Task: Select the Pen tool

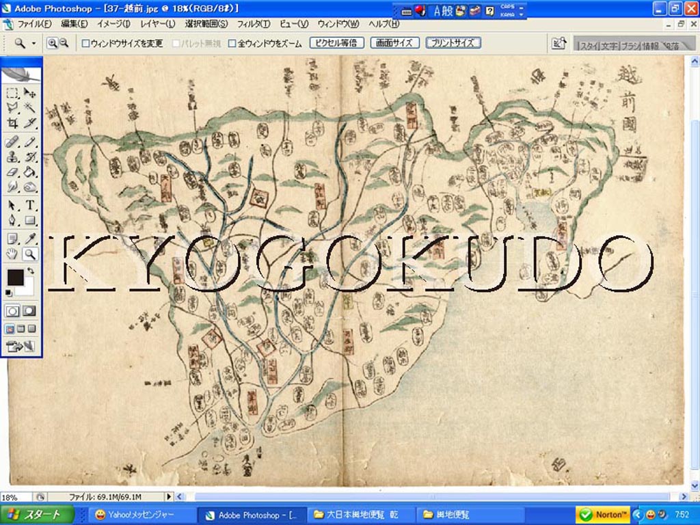Action: (12, 220)
